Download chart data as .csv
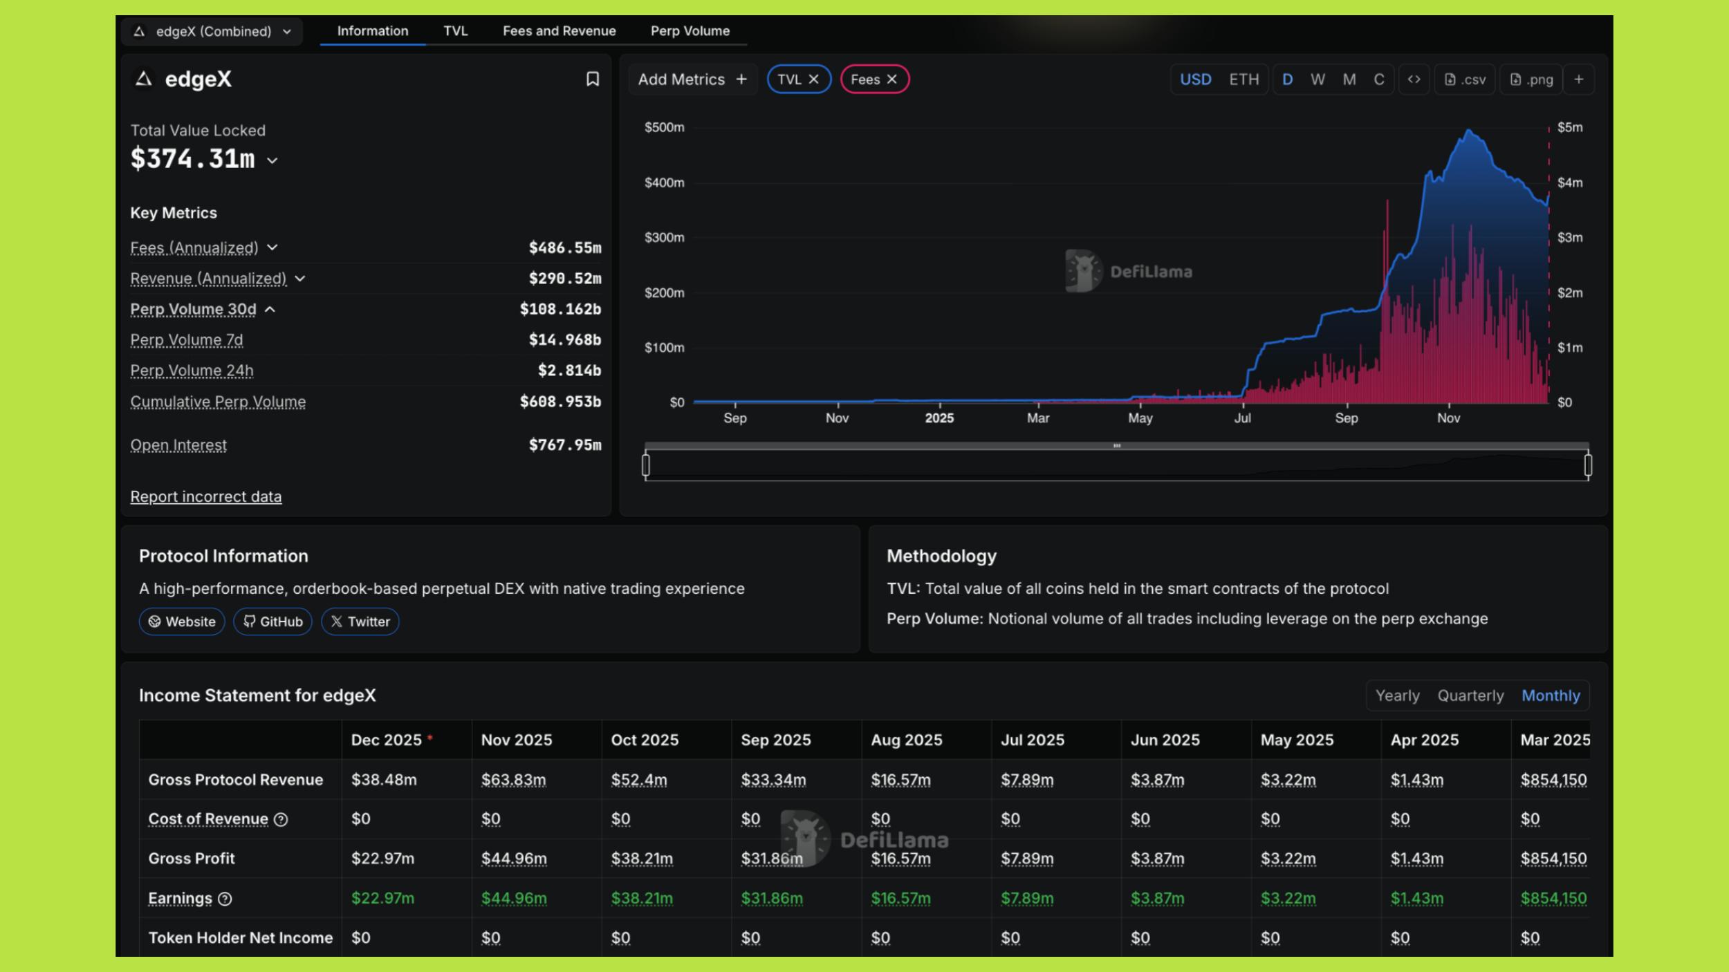This screenshot has height=972, width=1729. (1465, 80)
